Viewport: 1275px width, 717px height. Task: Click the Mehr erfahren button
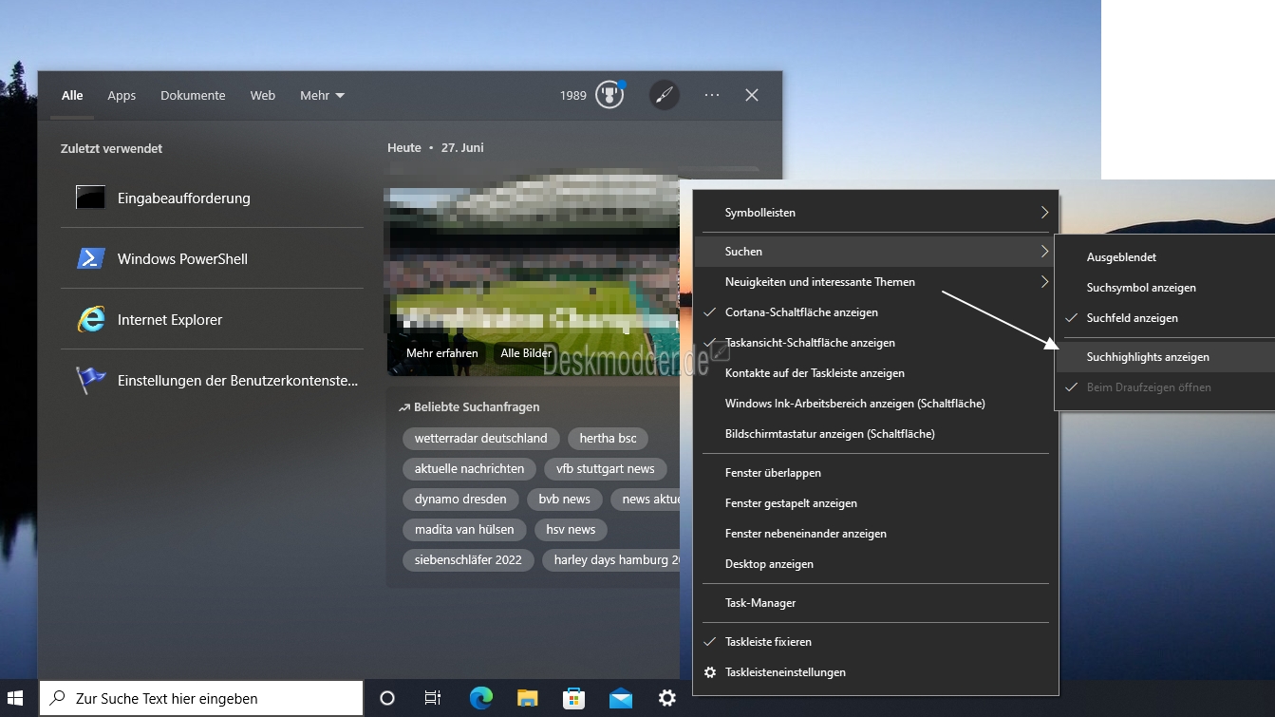(x=441, y=353)
